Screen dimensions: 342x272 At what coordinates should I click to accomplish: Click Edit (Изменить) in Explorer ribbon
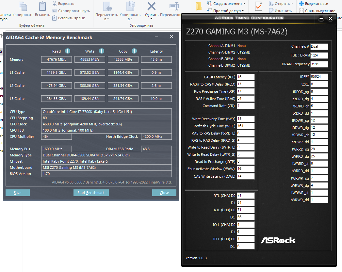point(281,11)
